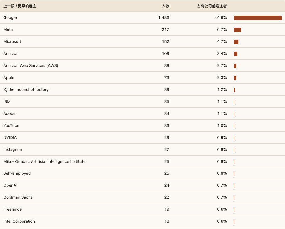Image resolution: width=285 pixels, height=229 pixels.
Task: Select the Adobe employer name
Action: click(x=9, y=113)
